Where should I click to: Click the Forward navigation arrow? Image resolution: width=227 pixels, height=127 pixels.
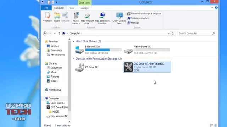50,34
